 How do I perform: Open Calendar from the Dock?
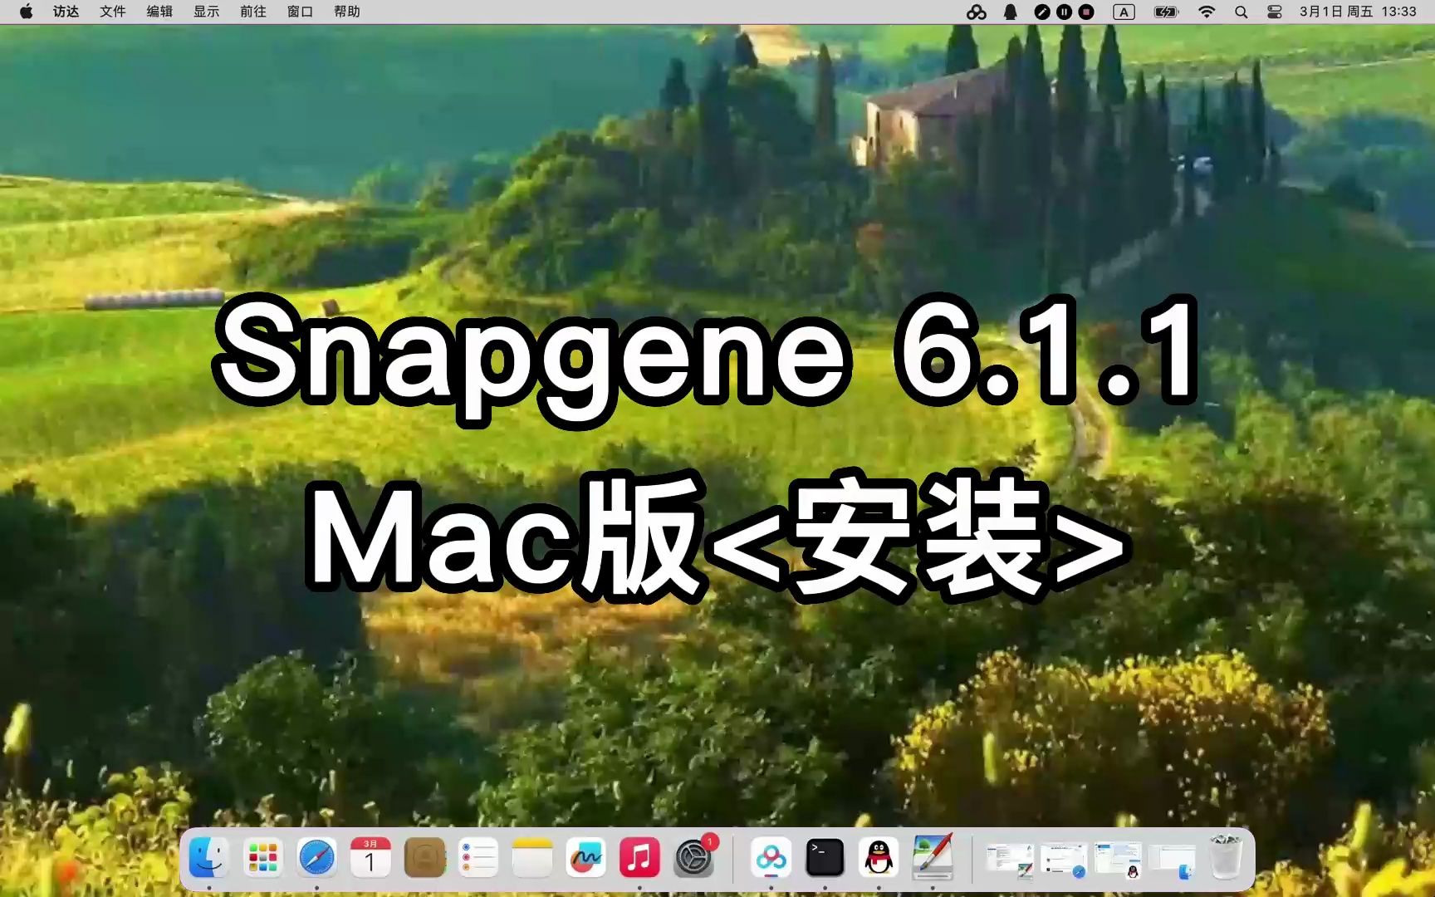coord(370,857)
